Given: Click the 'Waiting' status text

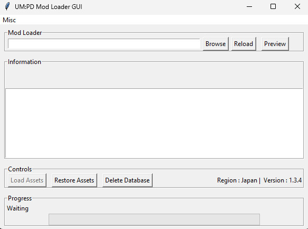Looking at the screenshot, I should click(x=17, y=208).
